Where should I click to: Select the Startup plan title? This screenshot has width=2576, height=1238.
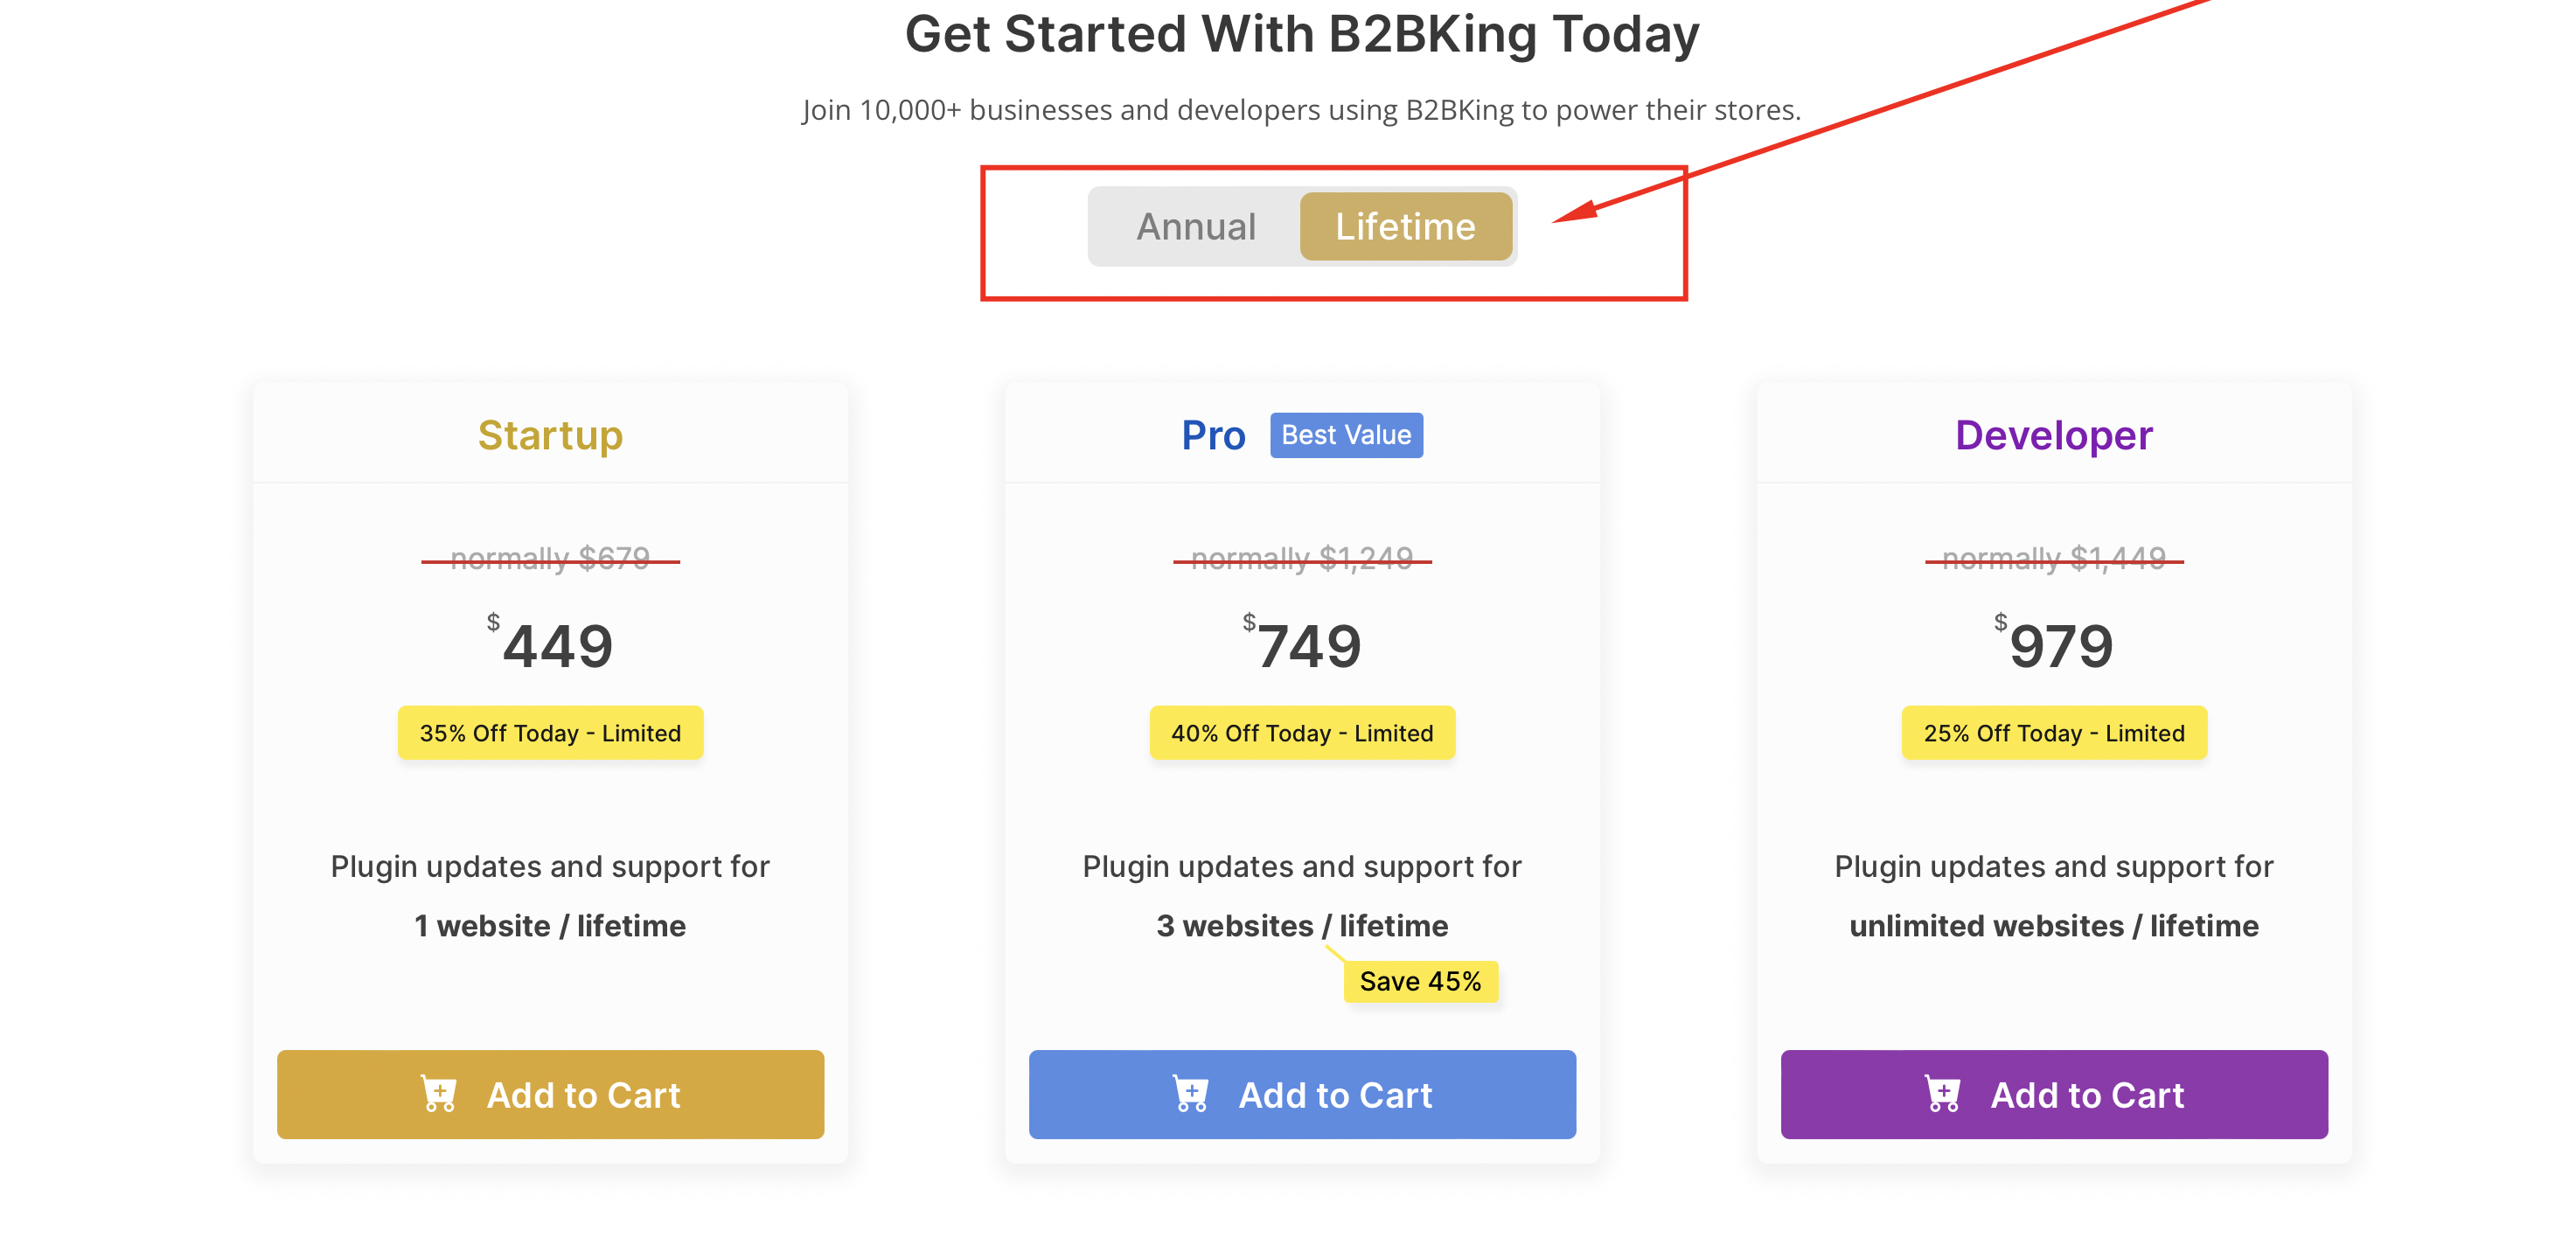(x=550, y=435)
